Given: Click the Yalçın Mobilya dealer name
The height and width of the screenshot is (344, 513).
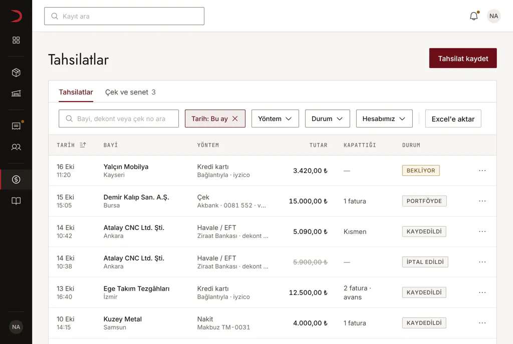Looking at the screenshot, I should [x=126, y=167].
